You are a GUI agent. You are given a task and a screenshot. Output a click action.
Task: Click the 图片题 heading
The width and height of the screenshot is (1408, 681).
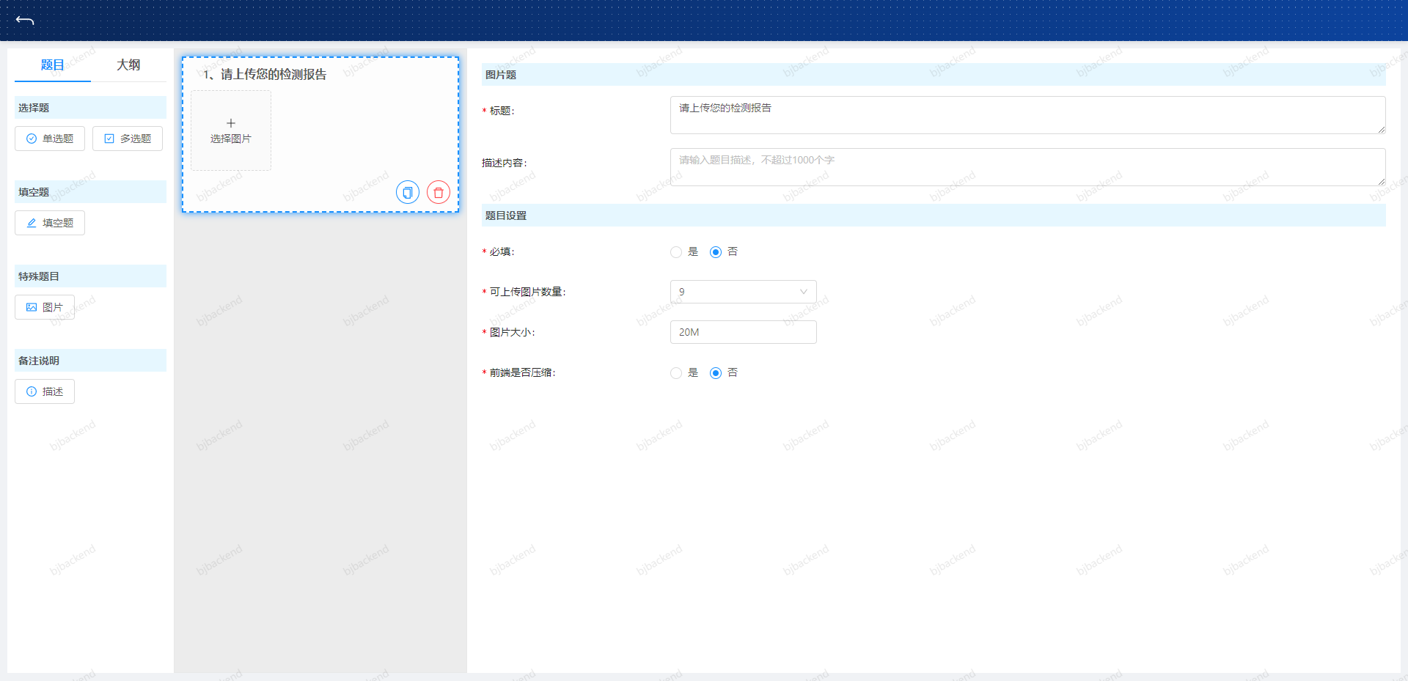934,75
